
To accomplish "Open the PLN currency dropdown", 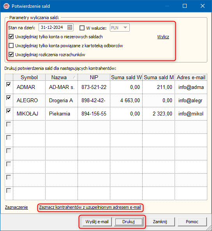I will tap(120, 28).
